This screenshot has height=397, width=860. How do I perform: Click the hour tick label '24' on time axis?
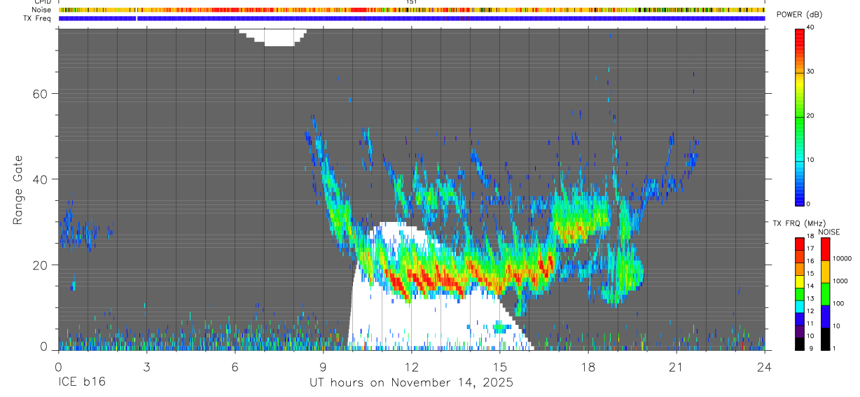click(765, 366)
